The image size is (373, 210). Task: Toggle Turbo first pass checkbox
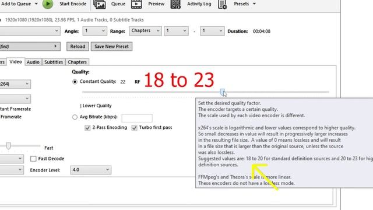(135, 128)
